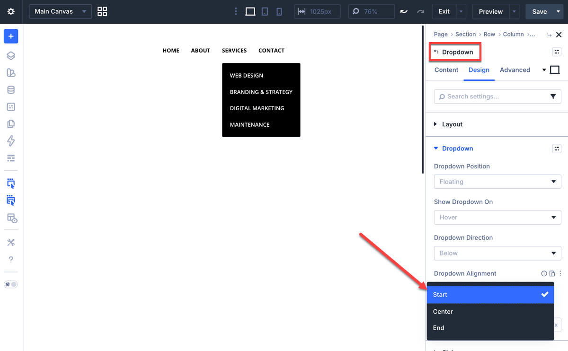Select desktop view icon
The height and width of the screenshot is (351, 568).
pos(250,11)
